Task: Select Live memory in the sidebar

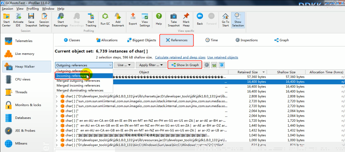Action: (27, 54)
